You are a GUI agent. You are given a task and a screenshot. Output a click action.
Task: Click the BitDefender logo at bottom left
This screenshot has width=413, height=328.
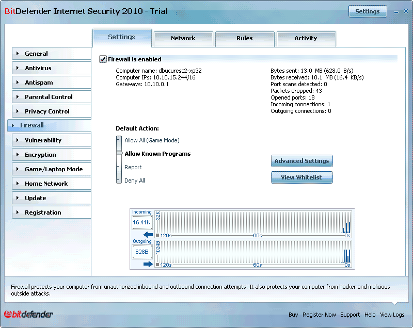click(29, 314)
